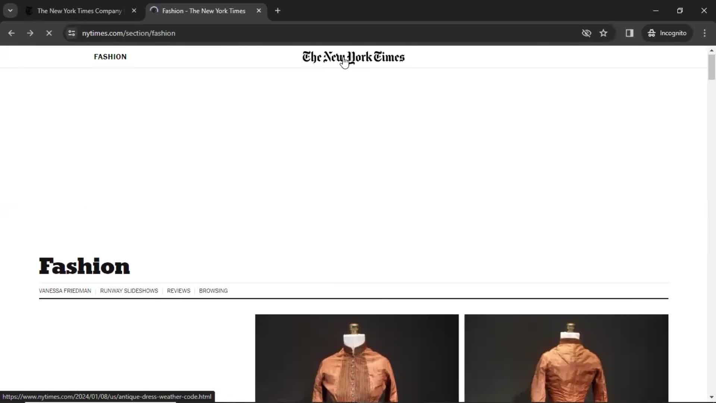Viewport: 716px width, 403px height.
Task: Expand browser tab options dropdown
Action: [10, 10]
